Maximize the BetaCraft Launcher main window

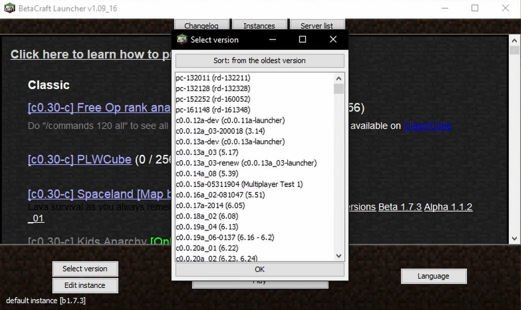point(475,8)
